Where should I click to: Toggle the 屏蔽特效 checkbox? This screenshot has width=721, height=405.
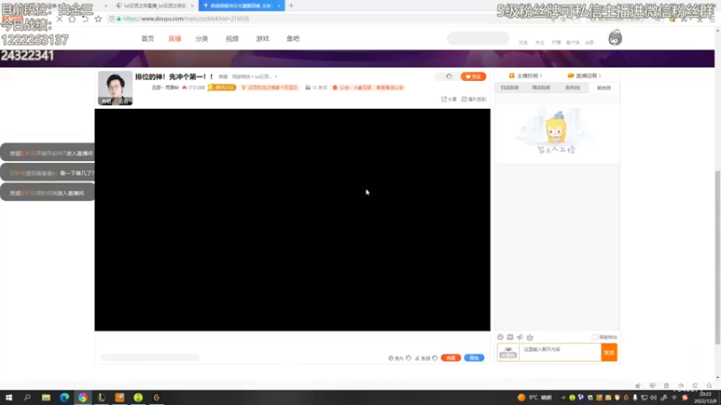click(x=595, y=337)
